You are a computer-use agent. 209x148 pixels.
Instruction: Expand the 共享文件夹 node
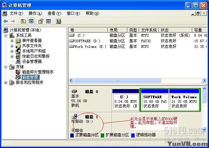[12, 46]
